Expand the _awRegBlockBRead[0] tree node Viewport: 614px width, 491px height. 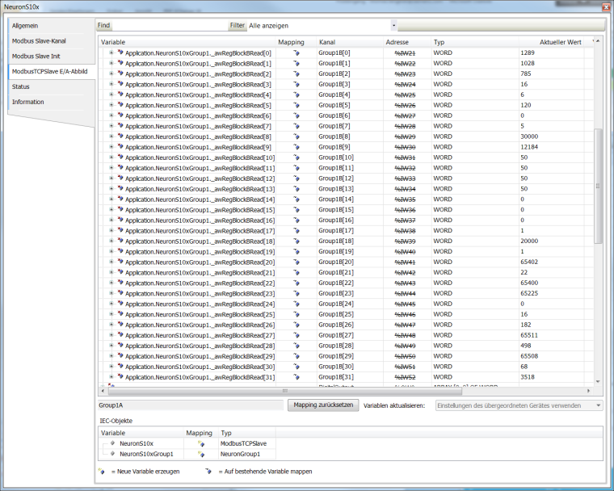point(111,52)
